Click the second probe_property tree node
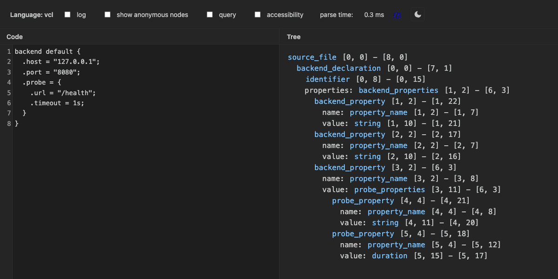The height and width of the screenshot is (279, 558). pyautogui.click(x=363, y=234)
